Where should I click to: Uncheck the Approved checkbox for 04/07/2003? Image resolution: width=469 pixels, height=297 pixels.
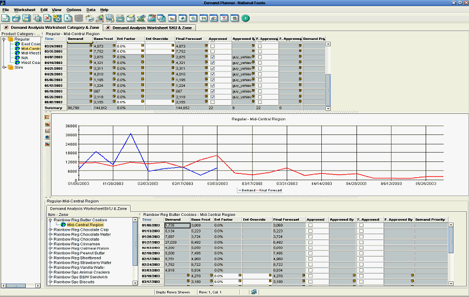click(x=212, y=57)
